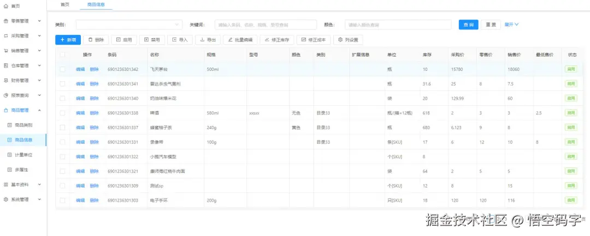Switch to the 首页 tab at top

point(64,4)
